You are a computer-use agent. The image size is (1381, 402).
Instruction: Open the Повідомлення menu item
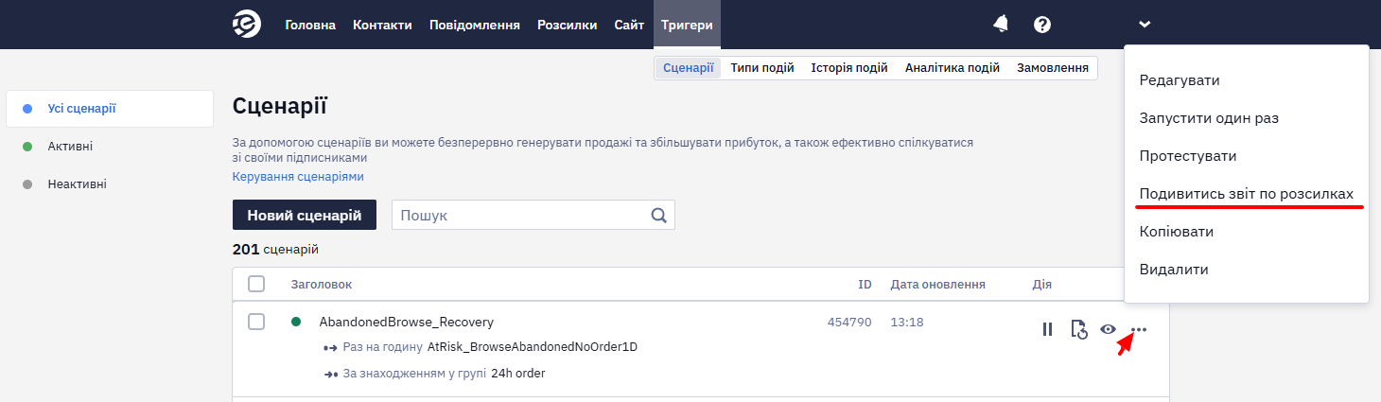point(475,25)
